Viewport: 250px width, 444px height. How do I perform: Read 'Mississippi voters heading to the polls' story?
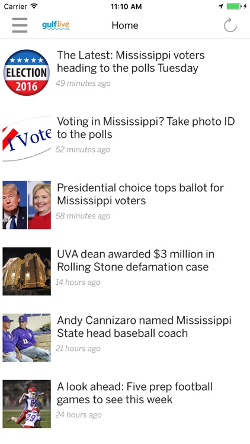point(131,62)
